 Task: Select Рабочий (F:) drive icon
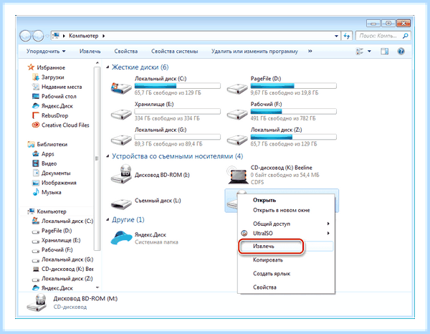pos(237,114)
